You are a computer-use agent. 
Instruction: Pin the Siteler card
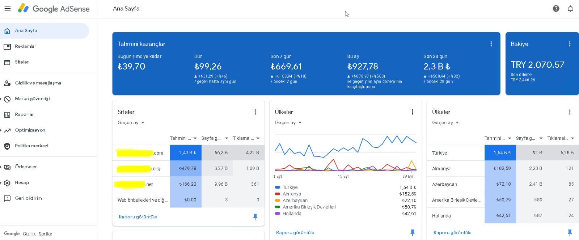(x=255, y=217)
